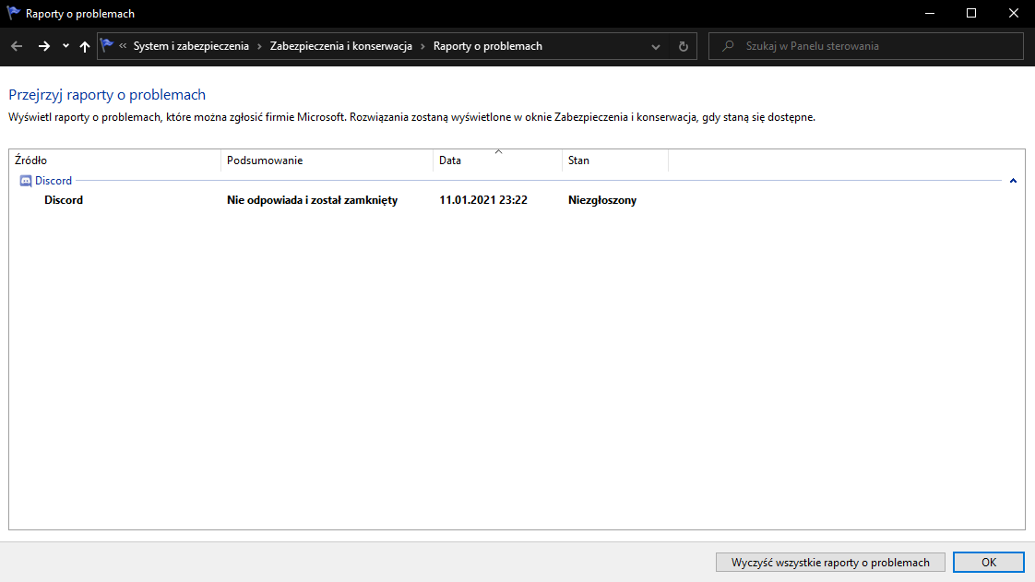The height and width of the screenshot is (582, 1035).
Task: Click the Back navigation arrow
Action: coord(17,46)
